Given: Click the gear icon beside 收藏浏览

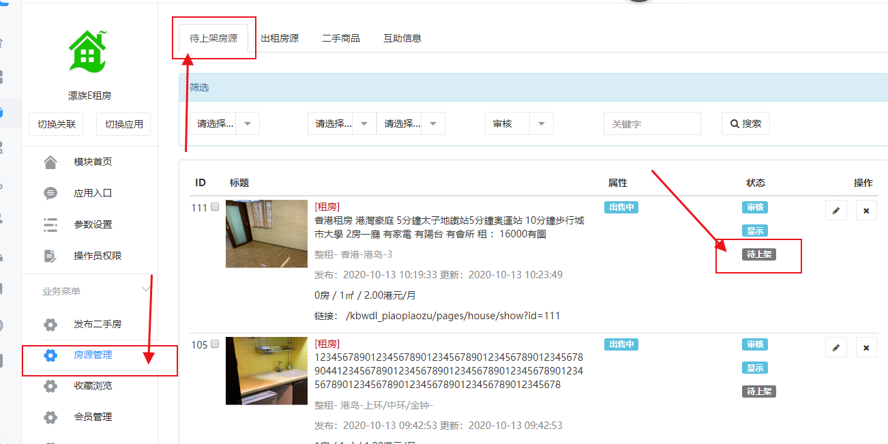Looking at the screenshot, I should (50, 386).
